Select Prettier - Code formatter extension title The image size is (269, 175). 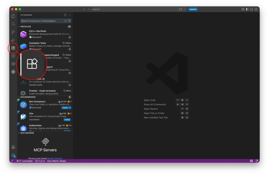42,91
